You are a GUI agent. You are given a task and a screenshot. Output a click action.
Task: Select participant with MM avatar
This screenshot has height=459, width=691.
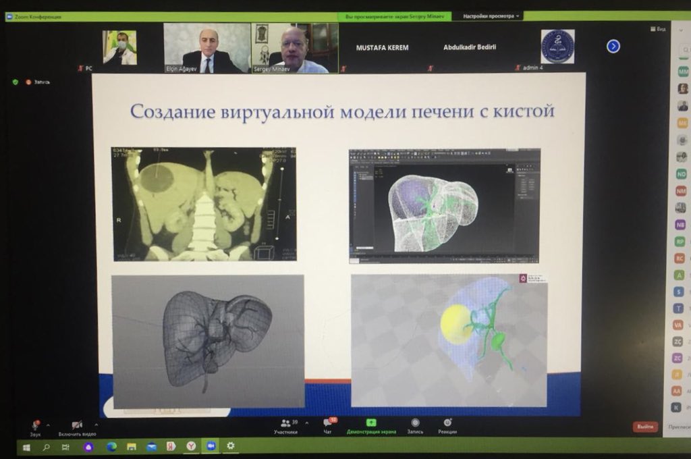683,72
